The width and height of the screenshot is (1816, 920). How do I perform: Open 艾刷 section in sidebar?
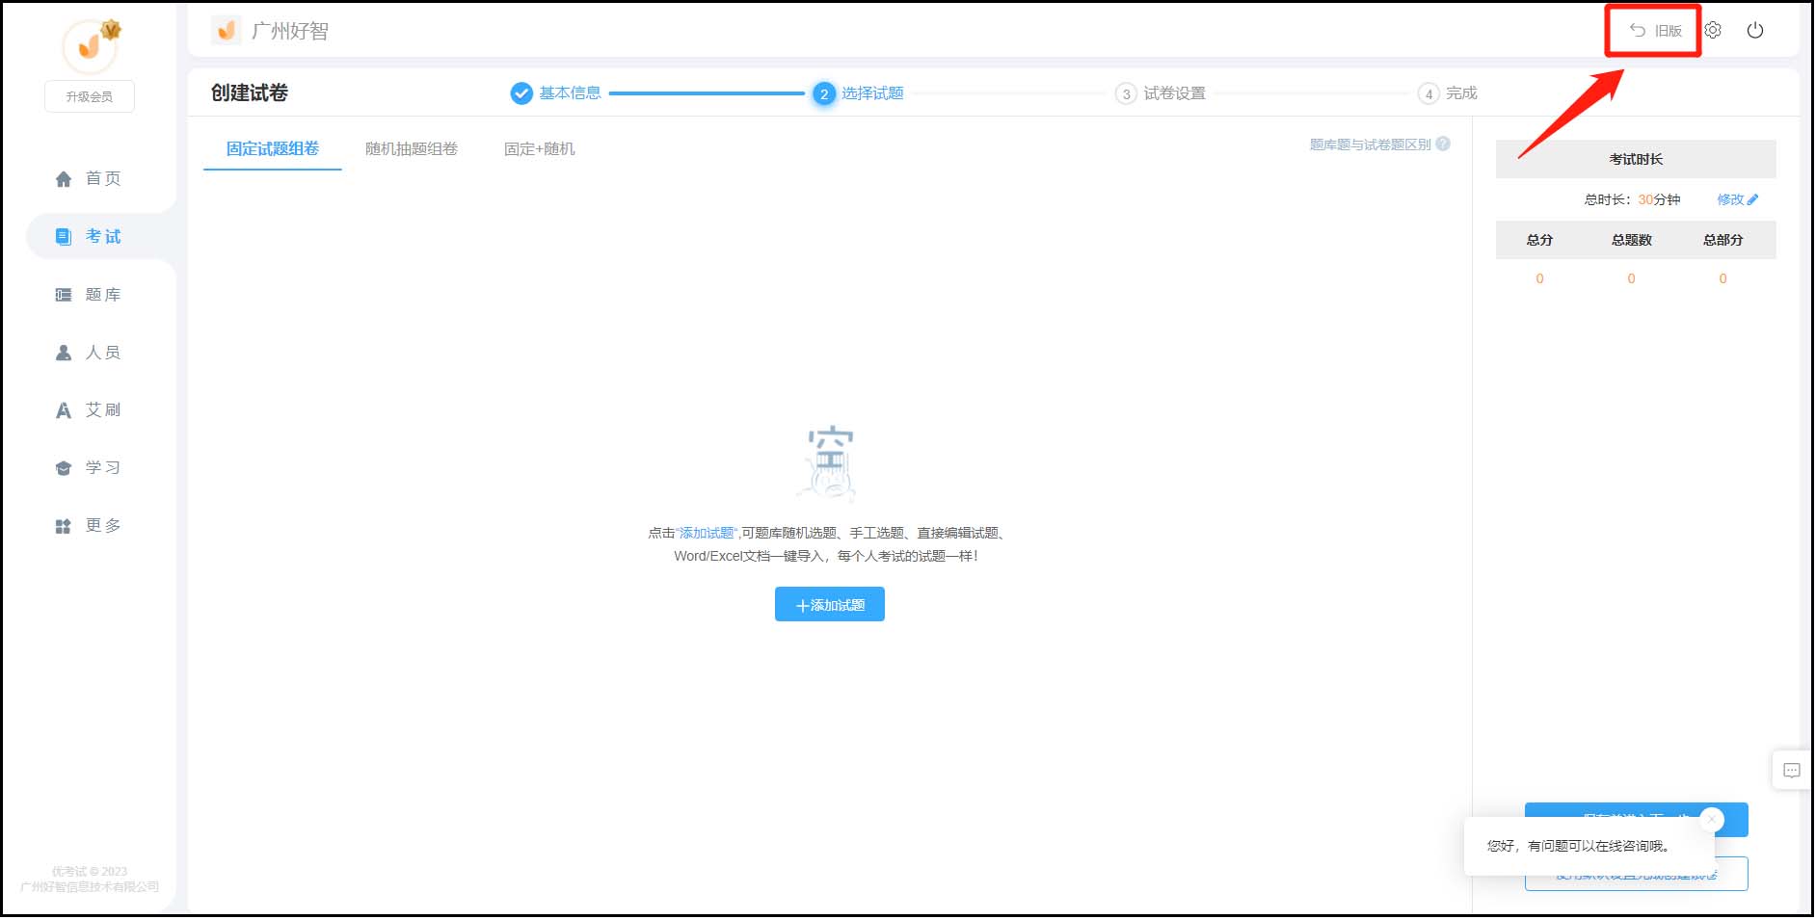click(x=90, y=410)
